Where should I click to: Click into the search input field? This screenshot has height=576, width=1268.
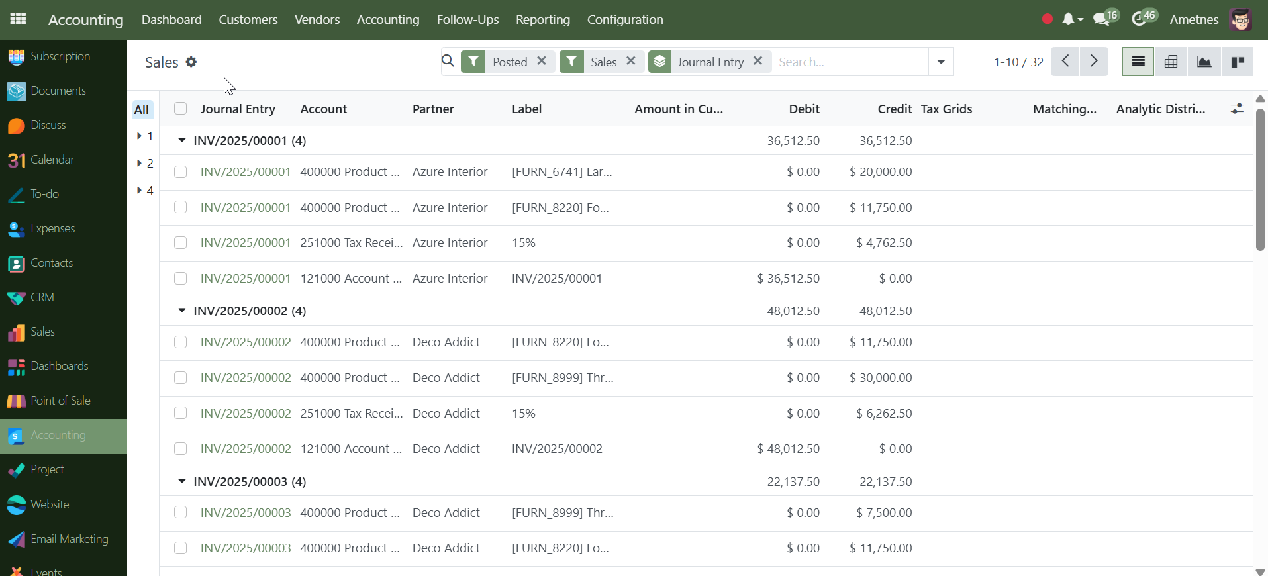850,62
